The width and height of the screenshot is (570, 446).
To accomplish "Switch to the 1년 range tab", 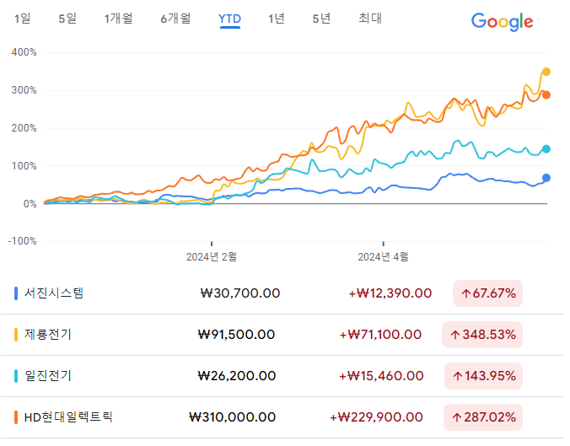I will tap(277, 19).
